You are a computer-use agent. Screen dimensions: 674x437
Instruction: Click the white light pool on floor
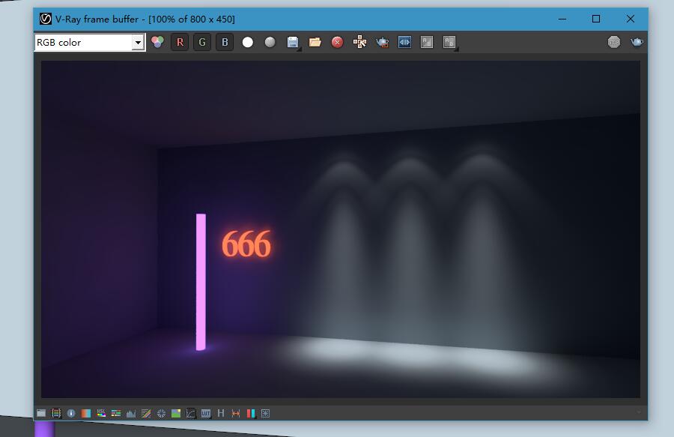413,355
